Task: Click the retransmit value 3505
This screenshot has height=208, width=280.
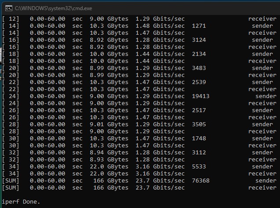Action: coord(199,124)
